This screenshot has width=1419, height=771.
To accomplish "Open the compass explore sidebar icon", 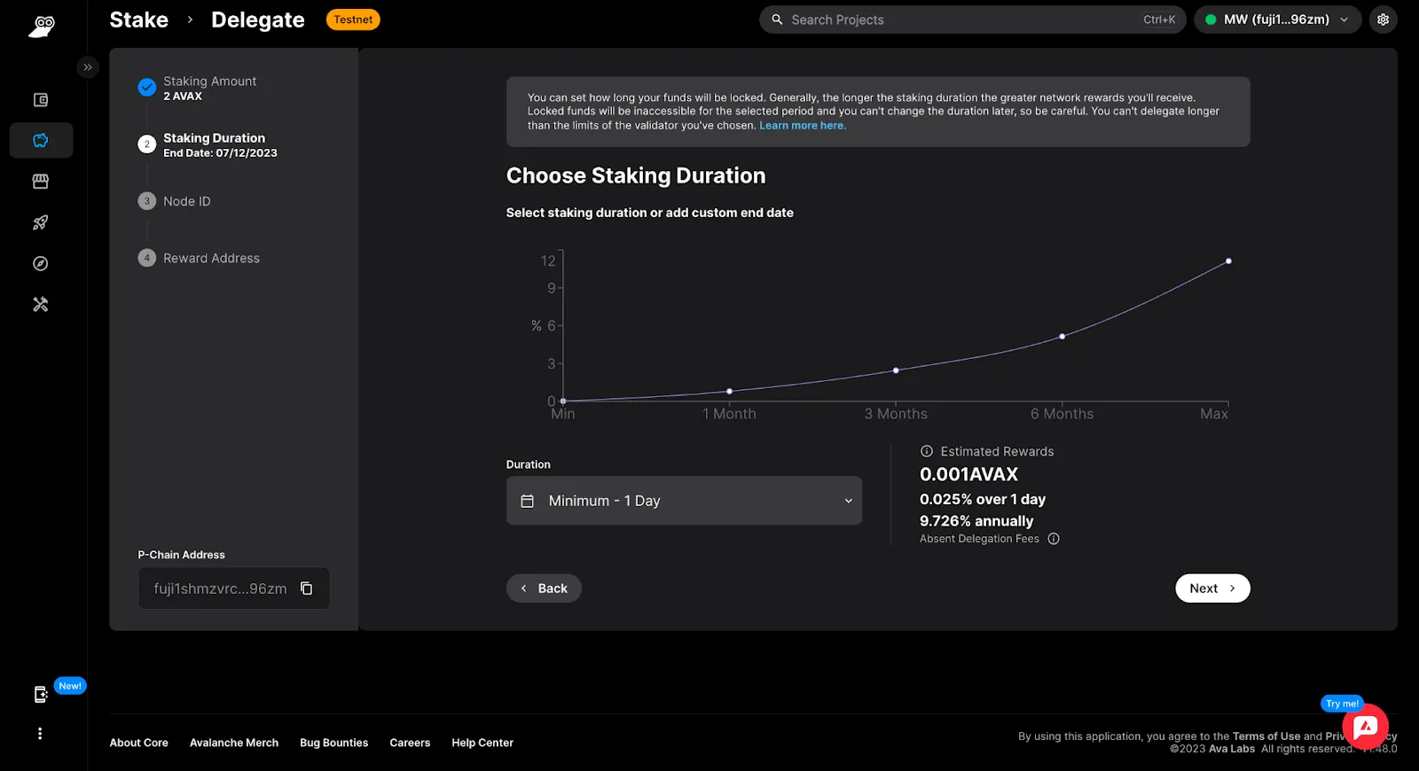I will [41, 263].
